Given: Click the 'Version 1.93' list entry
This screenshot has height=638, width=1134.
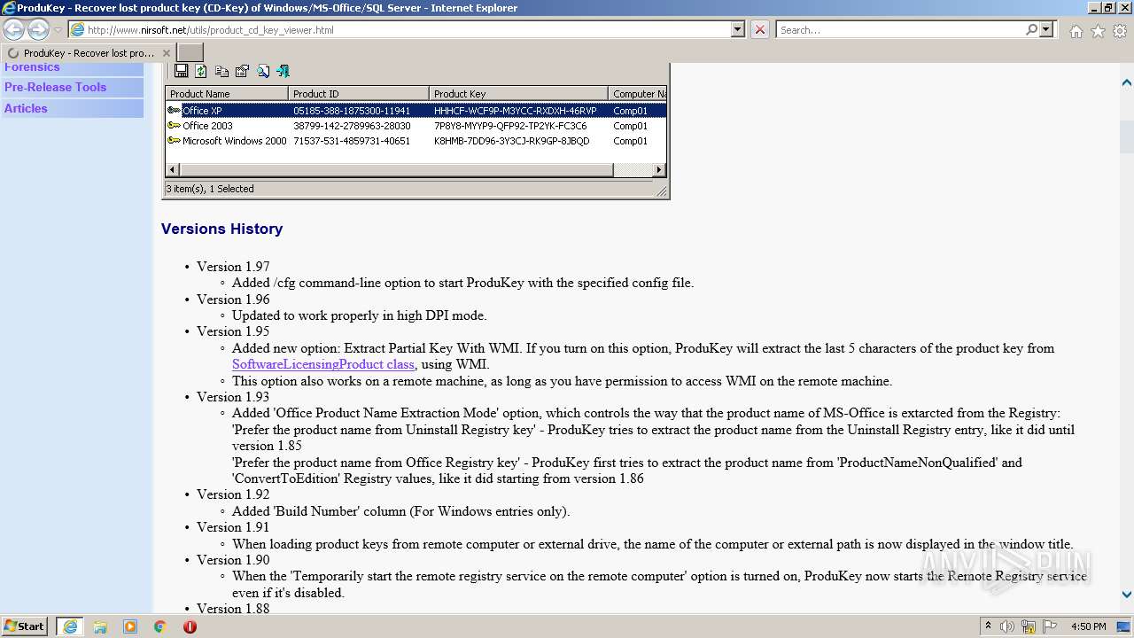Looking at the screenshot, I should click(x=233, y=397).
